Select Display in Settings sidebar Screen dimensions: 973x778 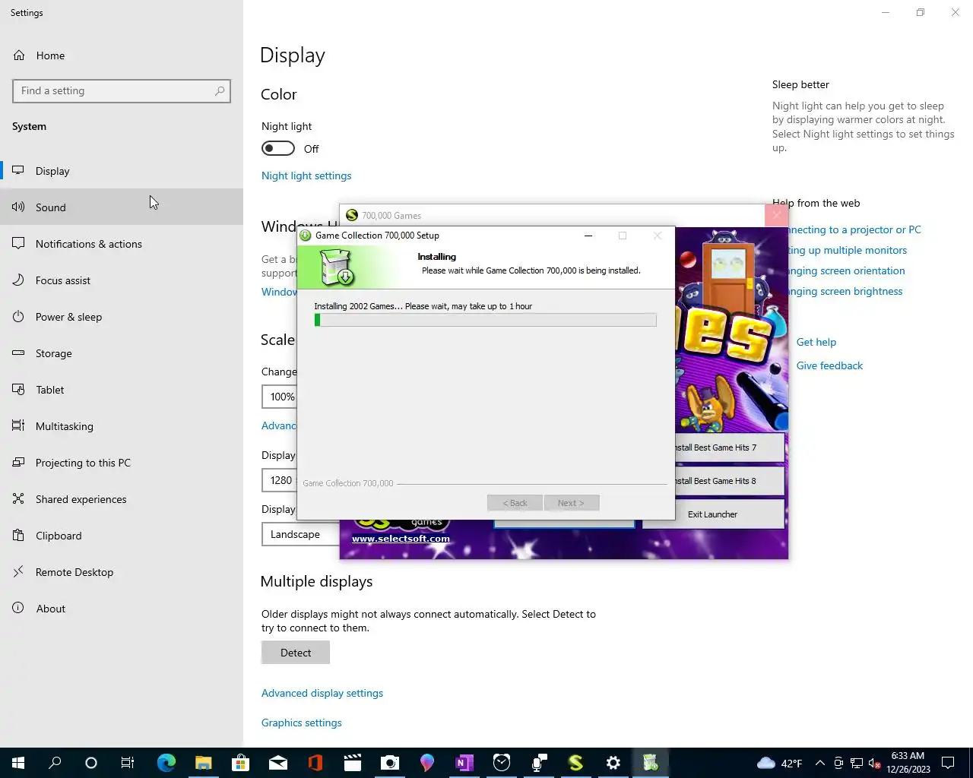122,171
